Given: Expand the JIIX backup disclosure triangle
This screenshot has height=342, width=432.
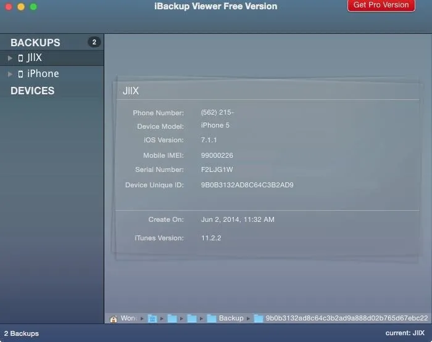Looking at the screenshot, I should click(x=10, y=58).
